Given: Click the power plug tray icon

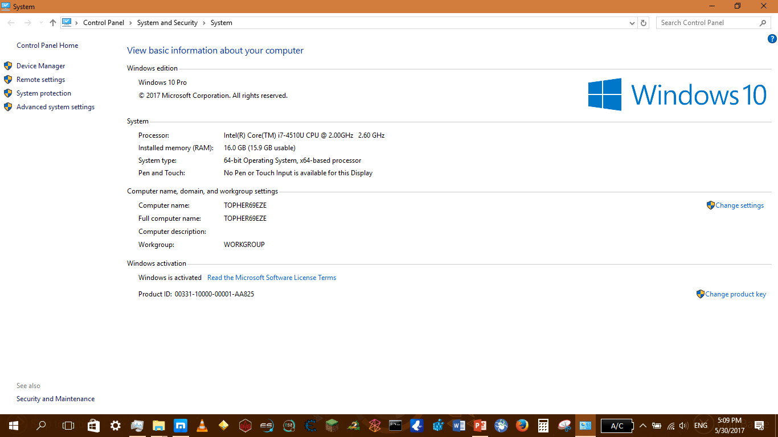Looking at the screenshot, I should pos(657,426).
